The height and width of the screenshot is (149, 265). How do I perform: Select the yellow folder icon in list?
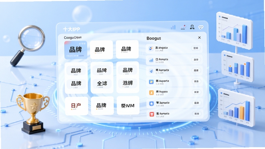151,82
